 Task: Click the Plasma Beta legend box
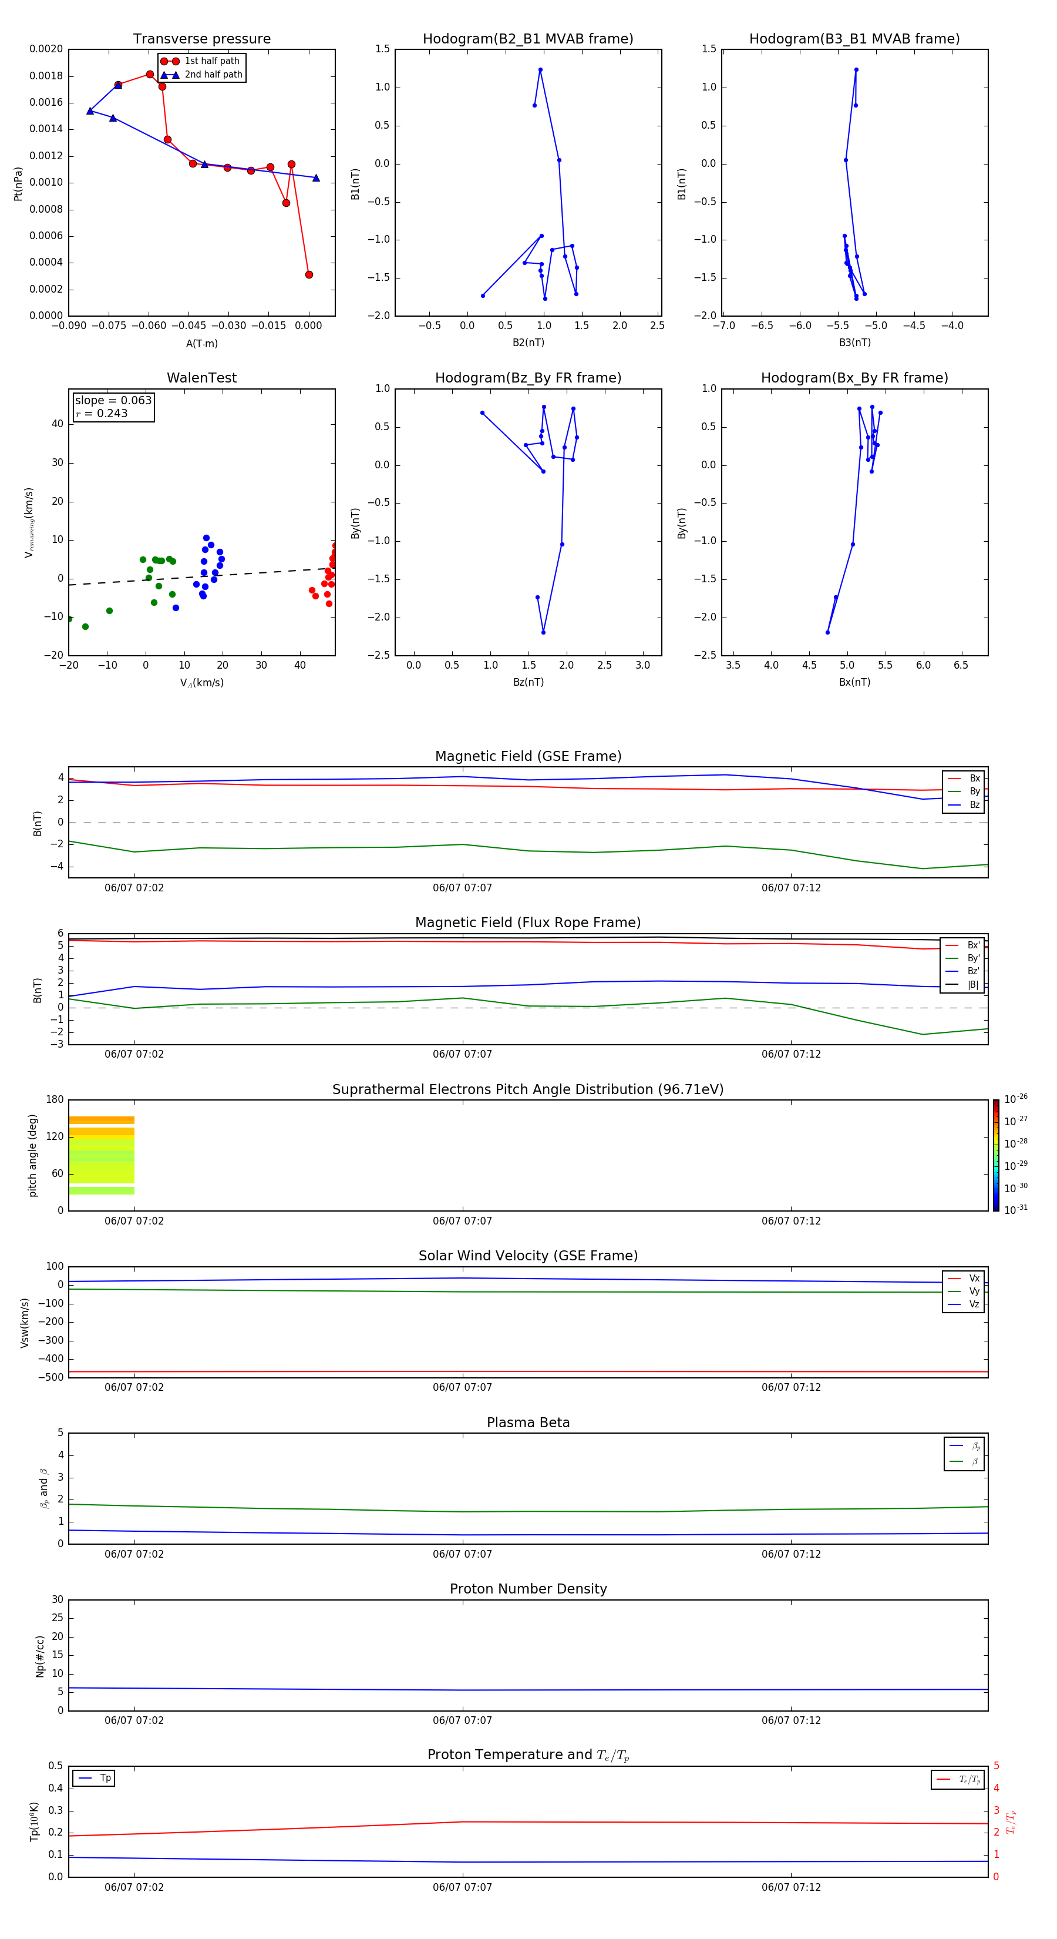pos(964,1454)
